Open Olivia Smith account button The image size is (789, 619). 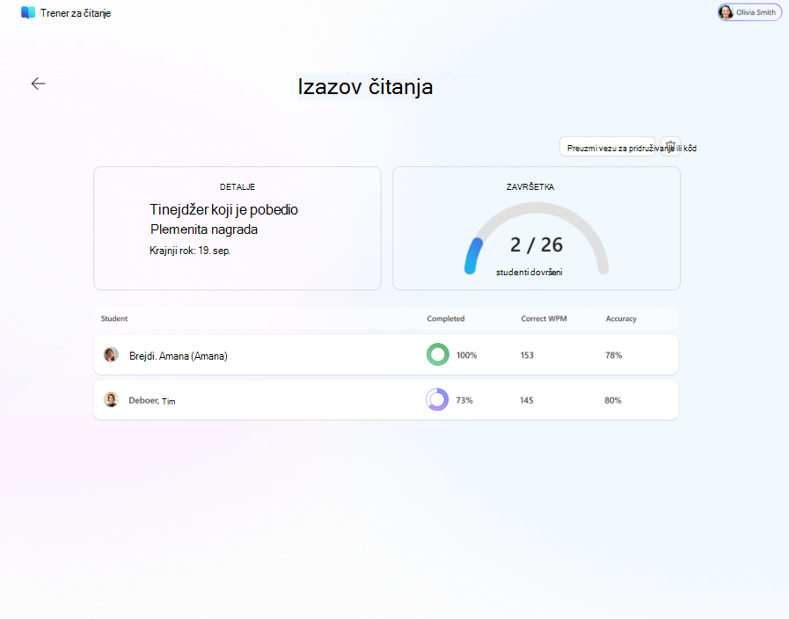749,12
